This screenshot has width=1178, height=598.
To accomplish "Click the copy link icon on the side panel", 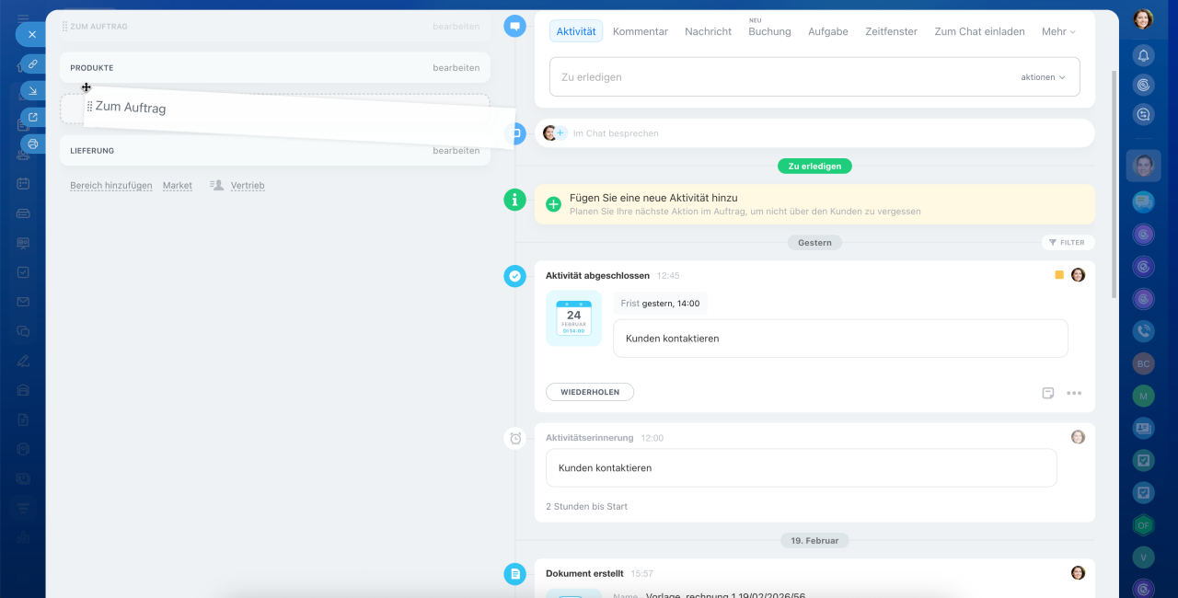I will (33, 64).
